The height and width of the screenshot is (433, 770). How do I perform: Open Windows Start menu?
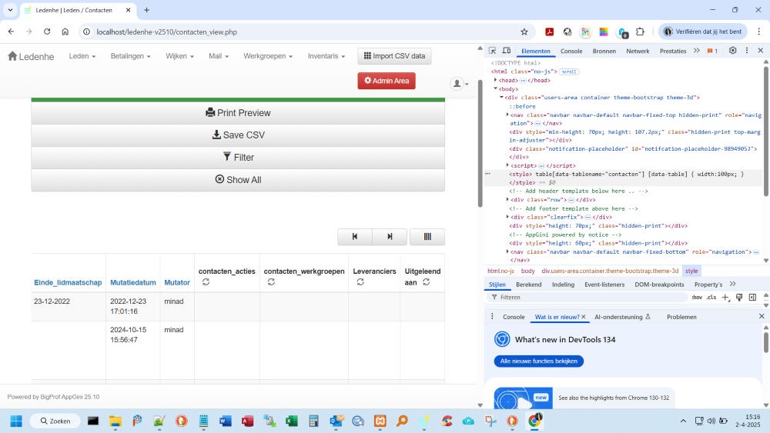pos(16,421)
